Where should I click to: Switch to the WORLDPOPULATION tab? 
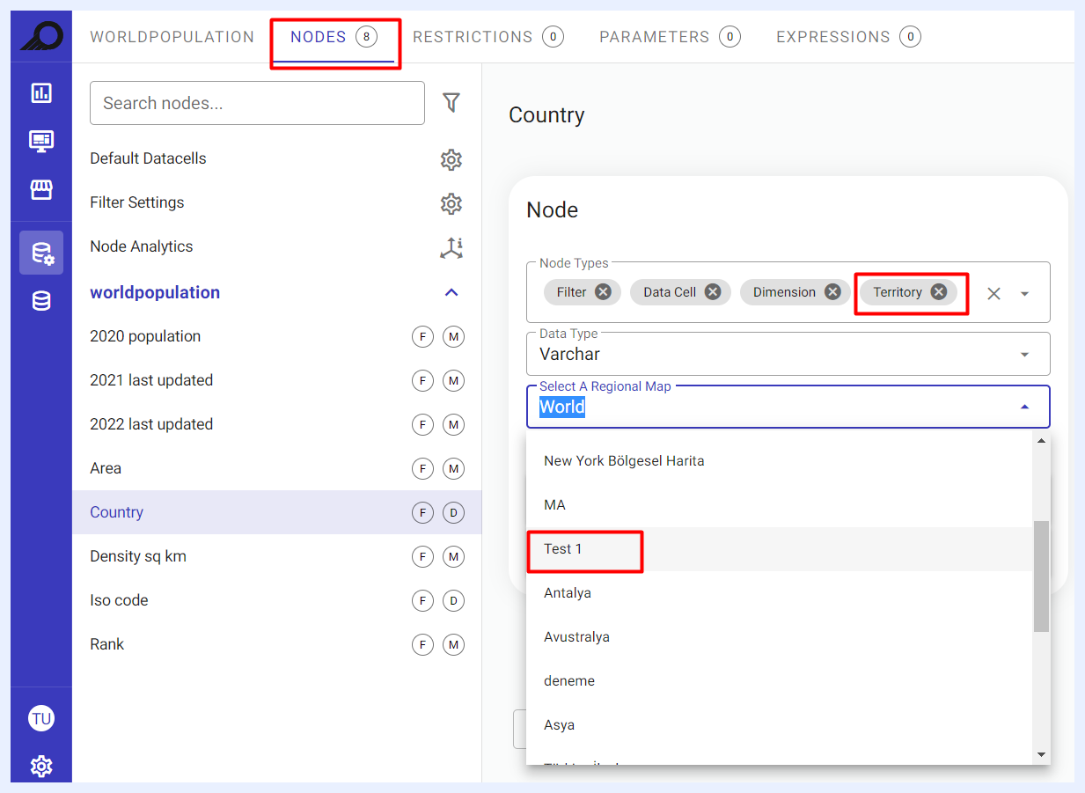point(172,37)
